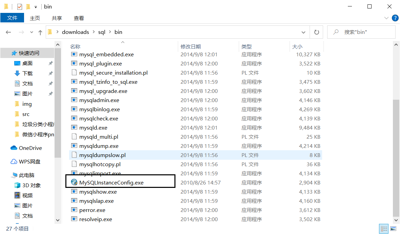The width and height of the screenshot is (400, 234).
Task: Open the 主页 ribbon tab
Action: [x=35, y=18]
